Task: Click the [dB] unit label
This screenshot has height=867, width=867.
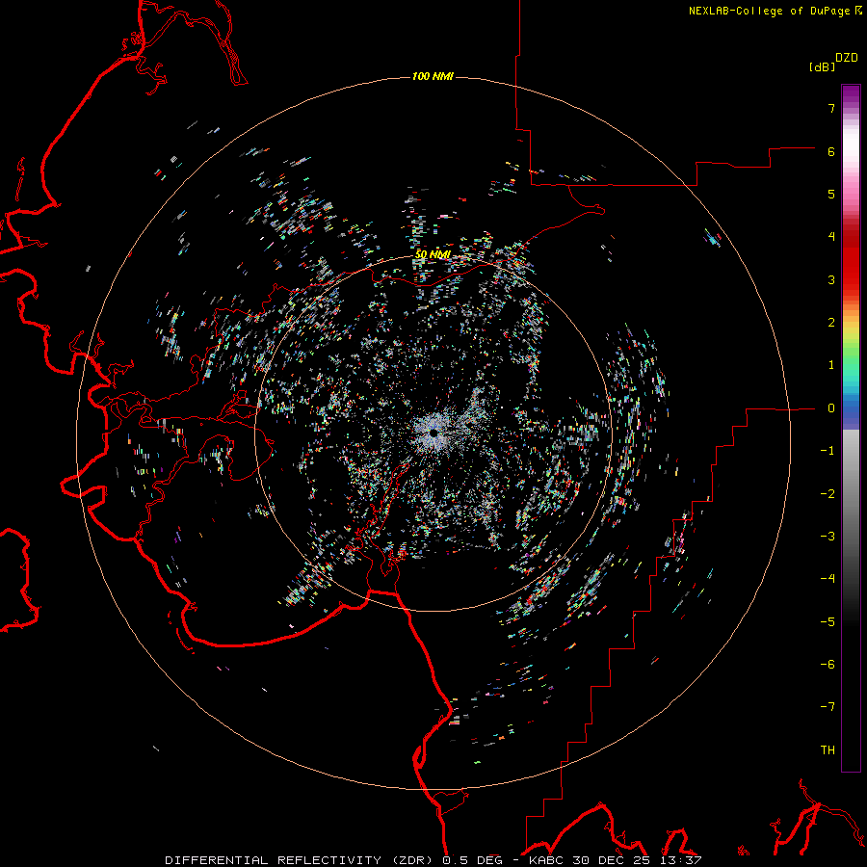Action: click(x=822, y=66)
